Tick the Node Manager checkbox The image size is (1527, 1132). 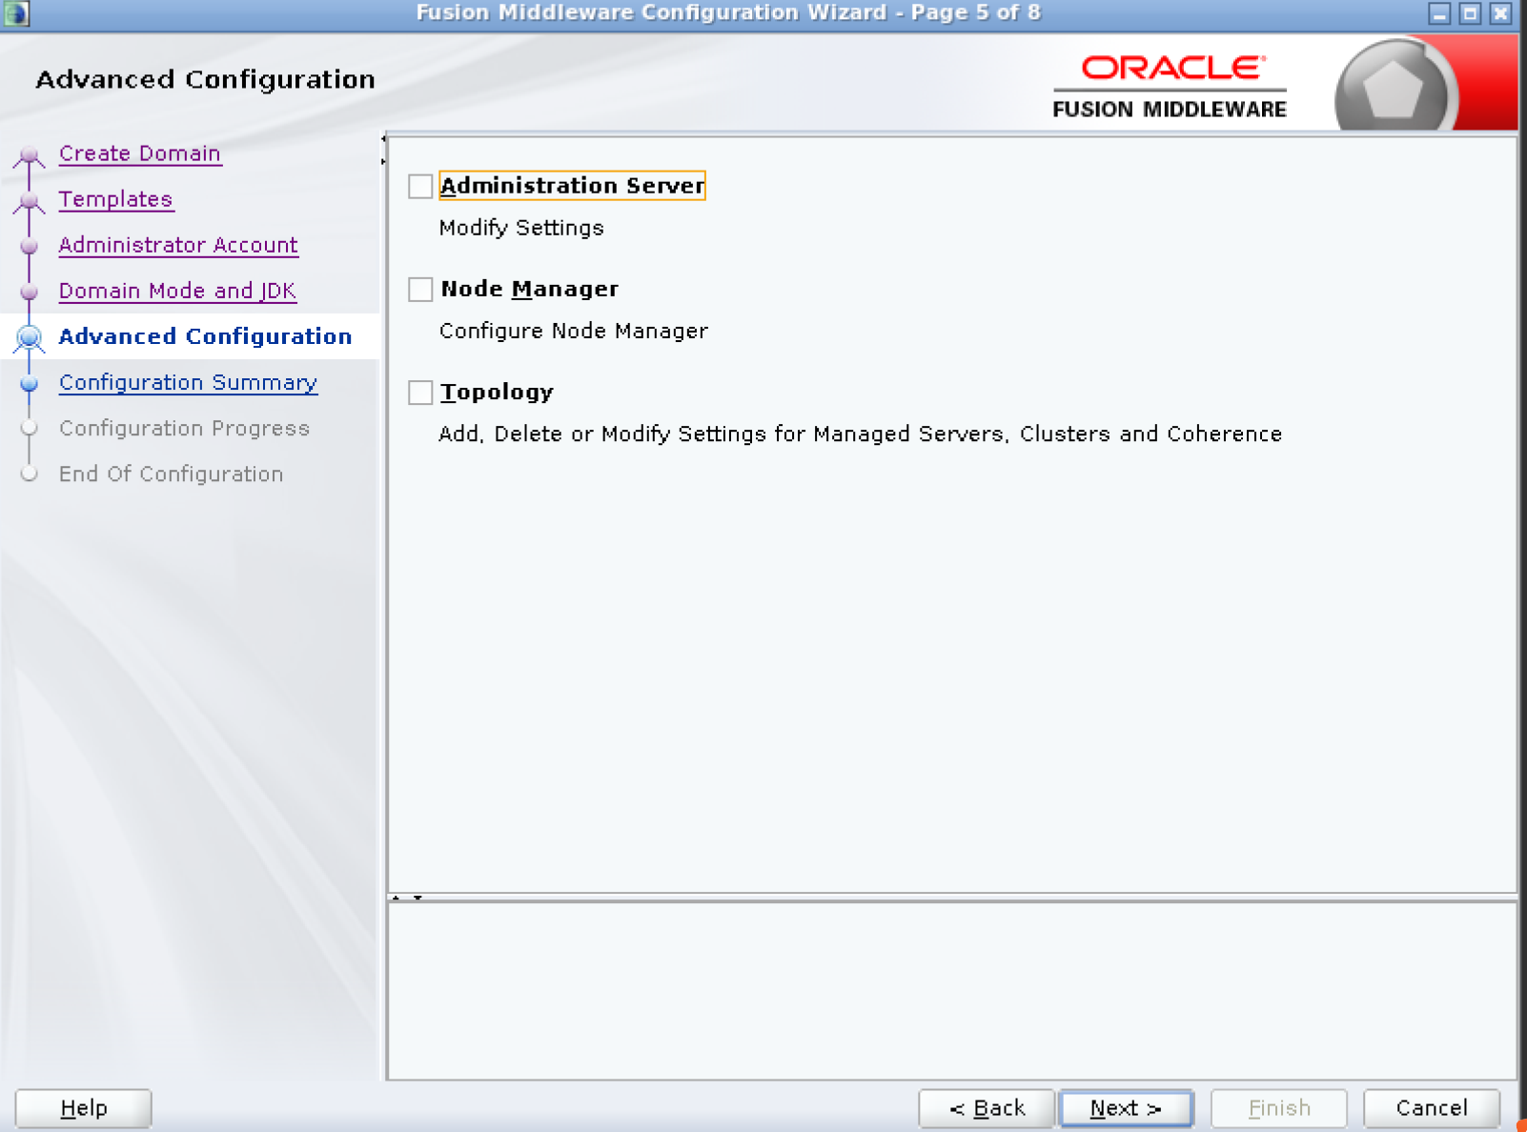coord(420,289)
